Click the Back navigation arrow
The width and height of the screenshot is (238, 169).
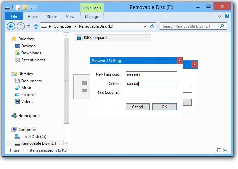pyautogui.click(x=11, y=26)
